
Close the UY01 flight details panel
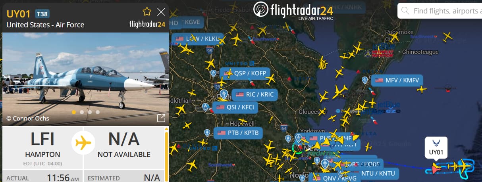tap(161, 12)
